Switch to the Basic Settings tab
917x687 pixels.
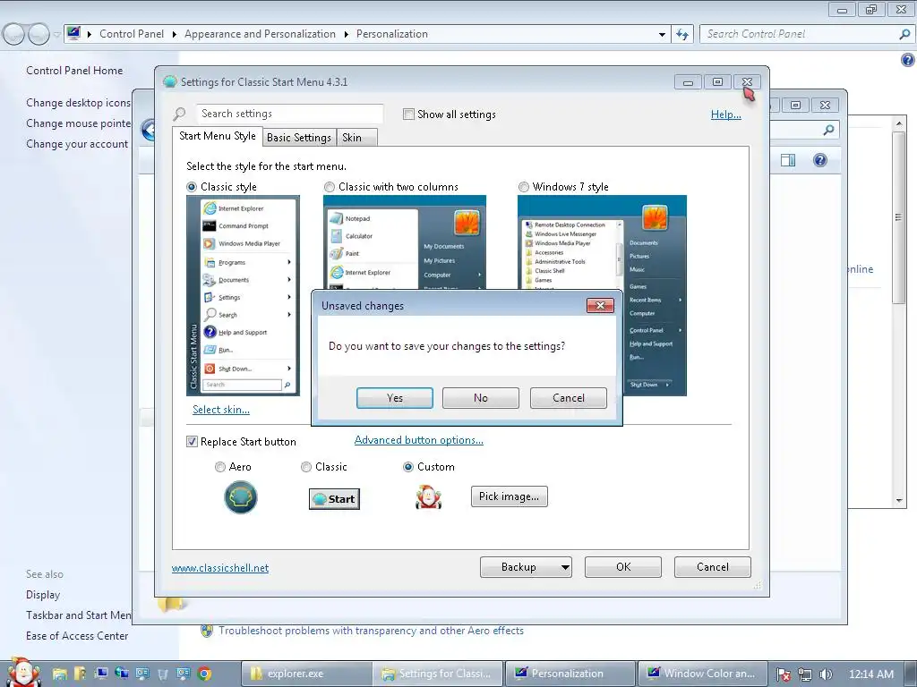(299, 137)
